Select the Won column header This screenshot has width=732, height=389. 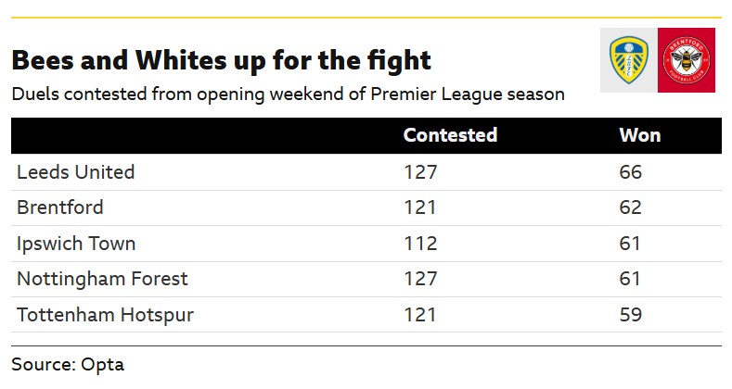coord(639,135)
